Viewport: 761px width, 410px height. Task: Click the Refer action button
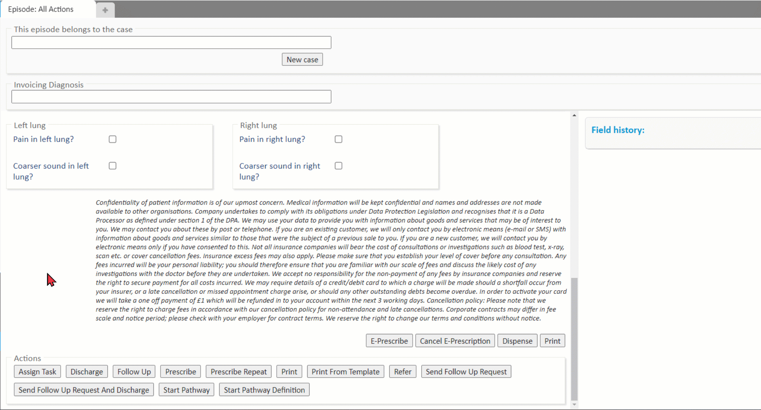[x=402, y=372]
